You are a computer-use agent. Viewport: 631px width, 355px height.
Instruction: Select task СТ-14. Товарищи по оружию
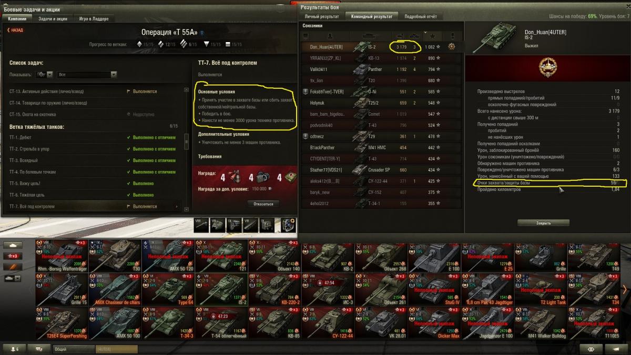(95, 103)
